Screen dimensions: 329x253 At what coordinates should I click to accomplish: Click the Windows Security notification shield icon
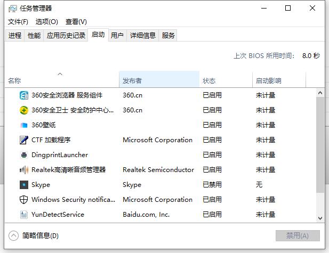pyautogui.click(x=23, y=200)
